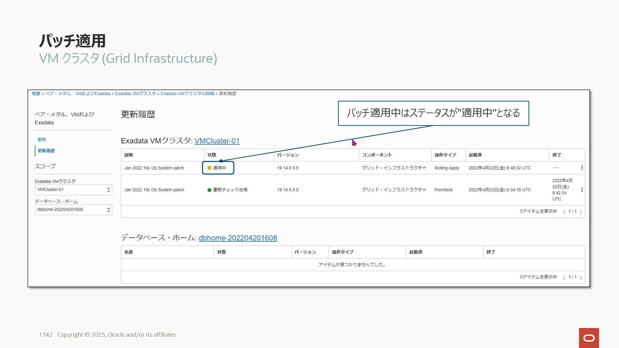Screen dimensions: 619x348
Task: Click the red Oracle logo icon
Action: coord(589,338)
